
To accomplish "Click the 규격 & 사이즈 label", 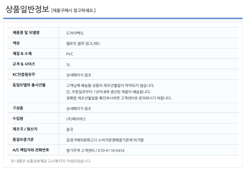I will tap(24, 64).
